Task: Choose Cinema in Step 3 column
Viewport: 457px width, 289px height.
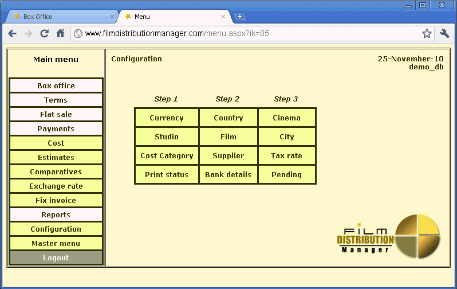Action: point(286,118)
